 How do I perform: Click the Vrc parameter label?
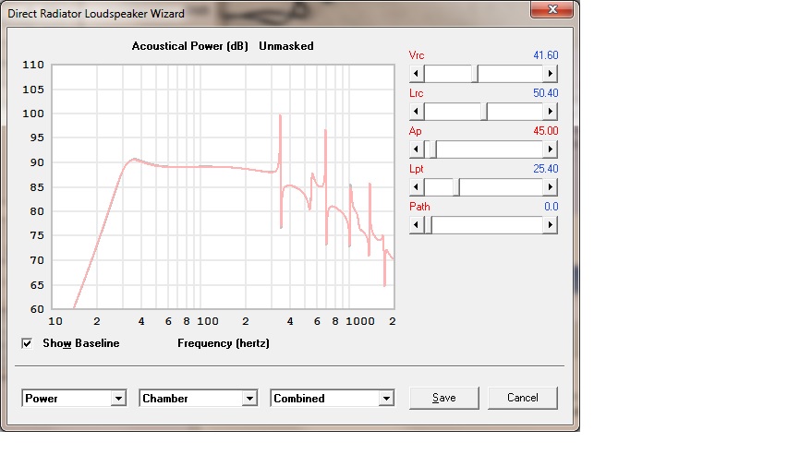[x=417, y=55]
